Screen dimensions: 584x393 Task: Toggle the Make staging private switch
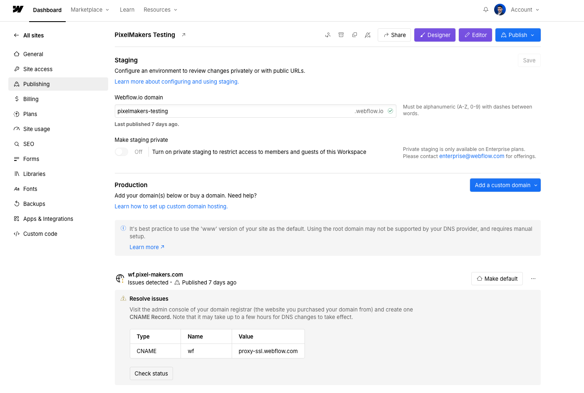[121, 152]
